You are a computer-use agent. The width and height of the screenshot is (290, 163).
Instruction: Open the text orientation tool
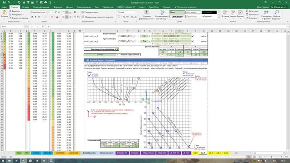tap(75, 12)
